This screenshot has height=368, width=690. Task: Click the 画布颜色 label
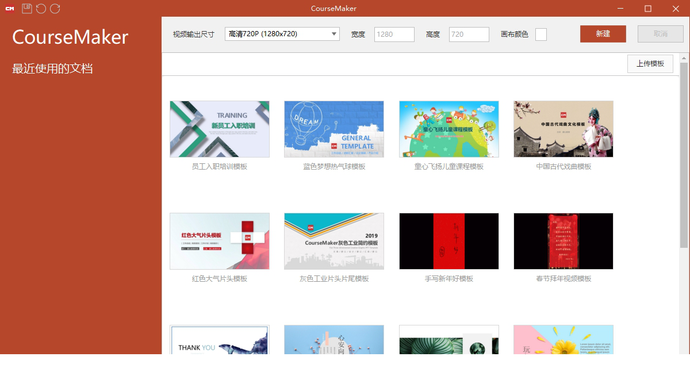coord(515,34)
